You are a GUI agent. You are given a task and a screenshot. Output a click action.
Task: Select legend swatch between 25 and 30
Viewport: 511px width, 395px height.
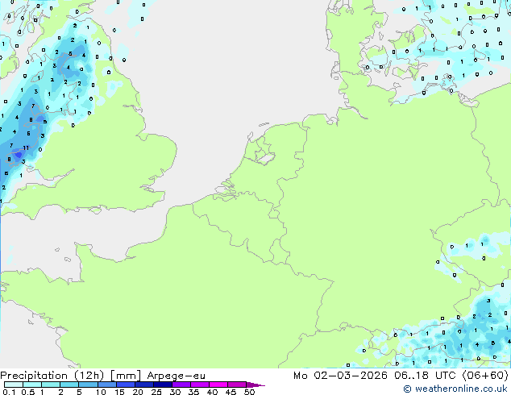[x=162, y=385]
